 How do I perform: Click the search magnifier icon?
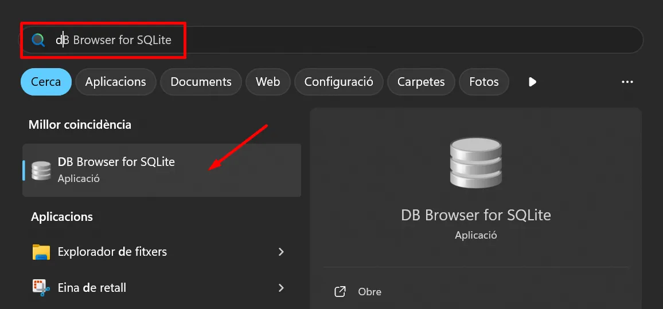coord(38,40)
